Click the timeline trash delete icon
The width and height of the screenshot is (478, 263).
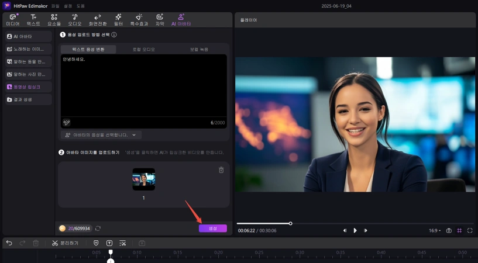tap(36, 243)
